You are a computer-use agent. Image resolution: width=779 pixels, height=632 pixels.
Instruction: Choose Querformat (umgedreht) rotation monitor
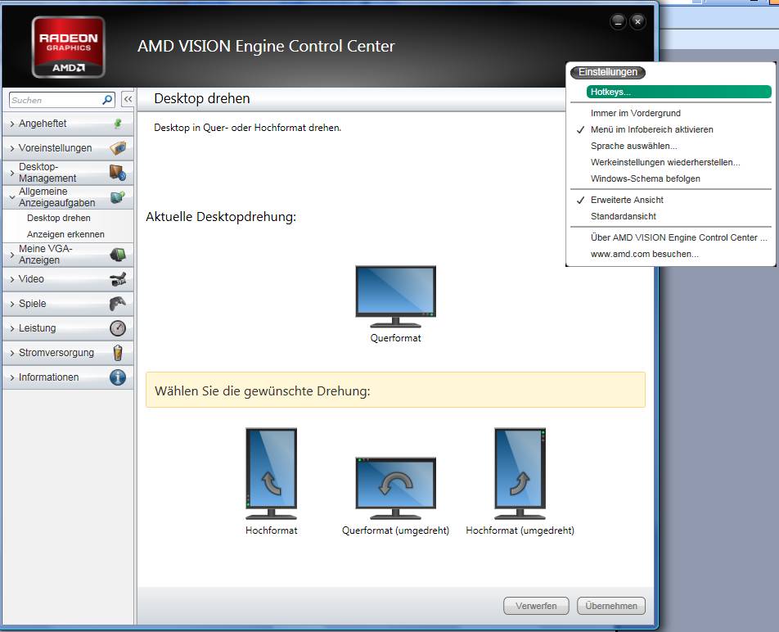395,488
